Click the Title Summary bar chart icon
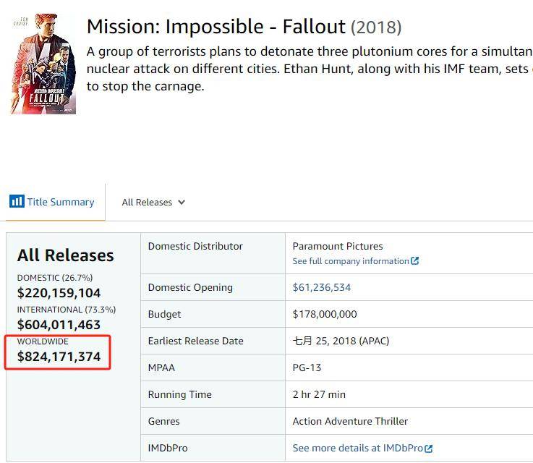The height and width of the screenshot is (463, 533). pyautogui.click(x=17, y=201)
